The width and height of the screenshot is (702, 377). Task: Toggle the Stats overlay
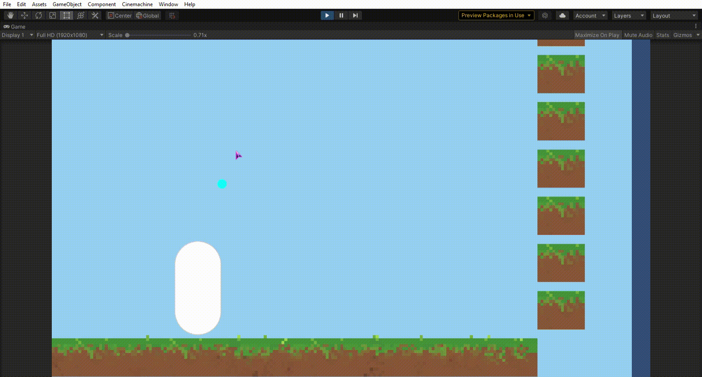pyautogui.click(x=663, y=35)
